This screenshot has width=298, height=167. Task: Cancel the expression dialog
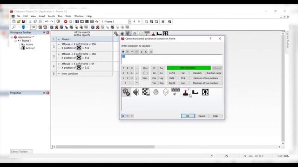[x=202, y=116]
